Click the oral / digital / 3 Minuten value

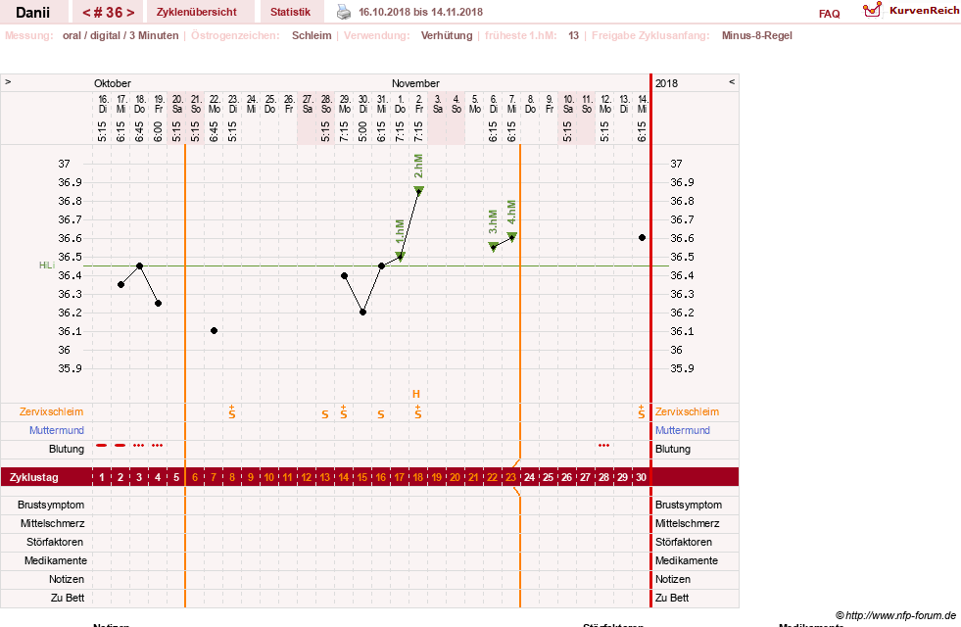[x=120, y=35]
